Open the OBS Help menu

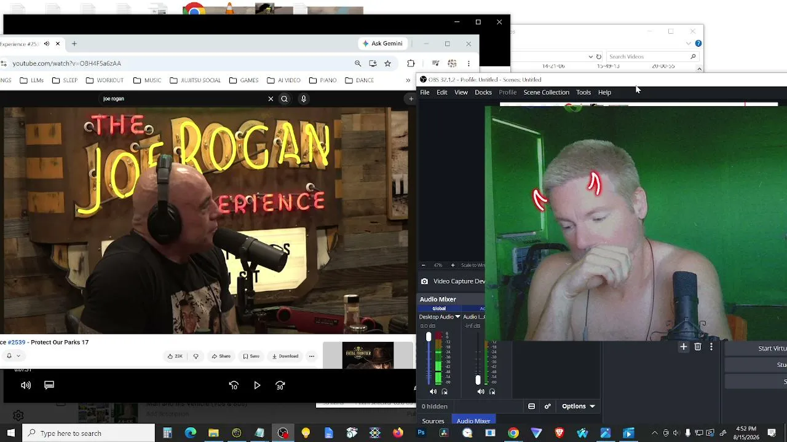point(604,92)
